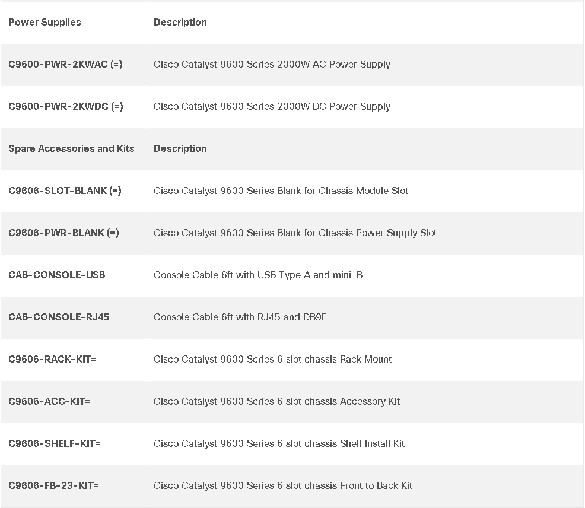Screen dimensions: 585x508
Task: Click the Power Supplies column header
Action: [44, 22]
